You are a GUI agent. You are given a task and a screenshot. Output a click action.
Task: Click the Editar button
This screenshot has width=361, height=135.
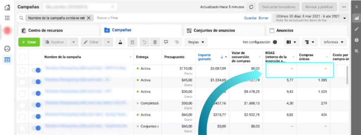click(x=92, y=42)
